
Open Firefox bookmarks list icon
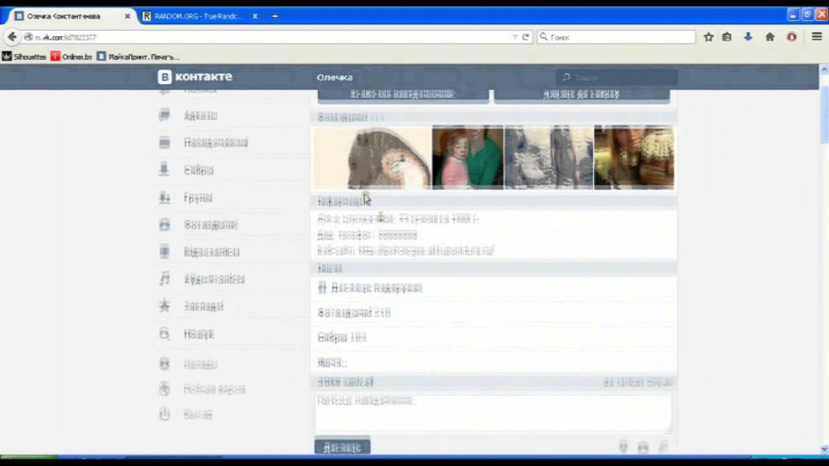727,37
